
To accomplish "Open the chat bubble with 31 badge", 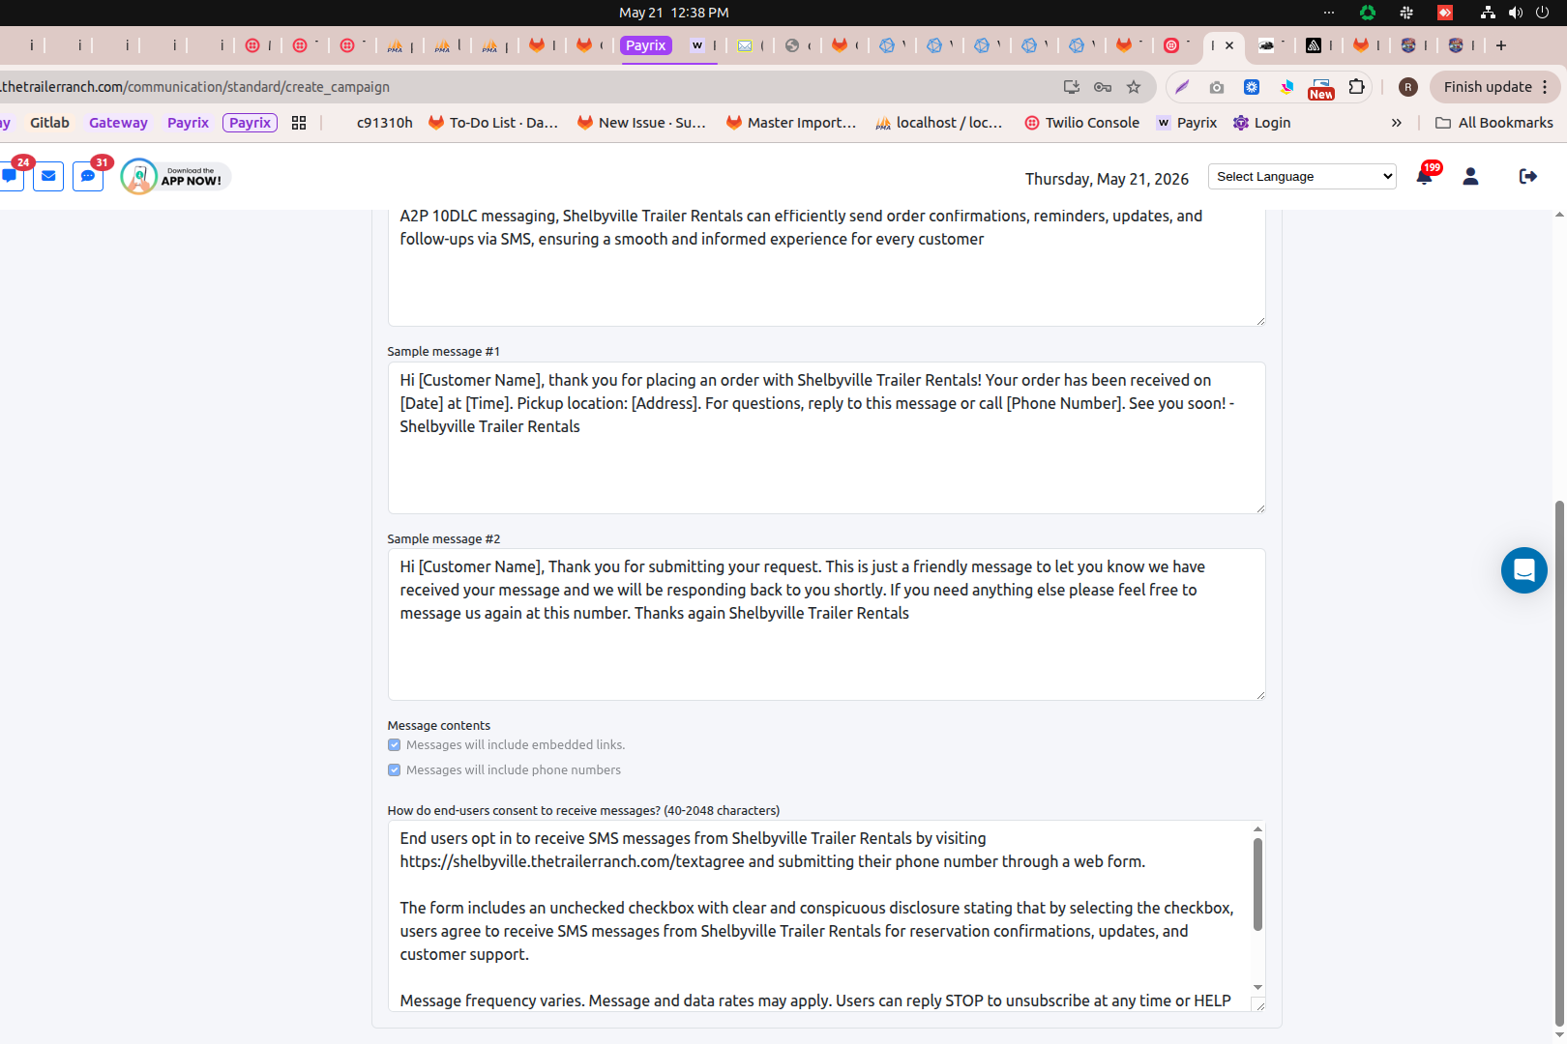I will (x=88, y=176).
